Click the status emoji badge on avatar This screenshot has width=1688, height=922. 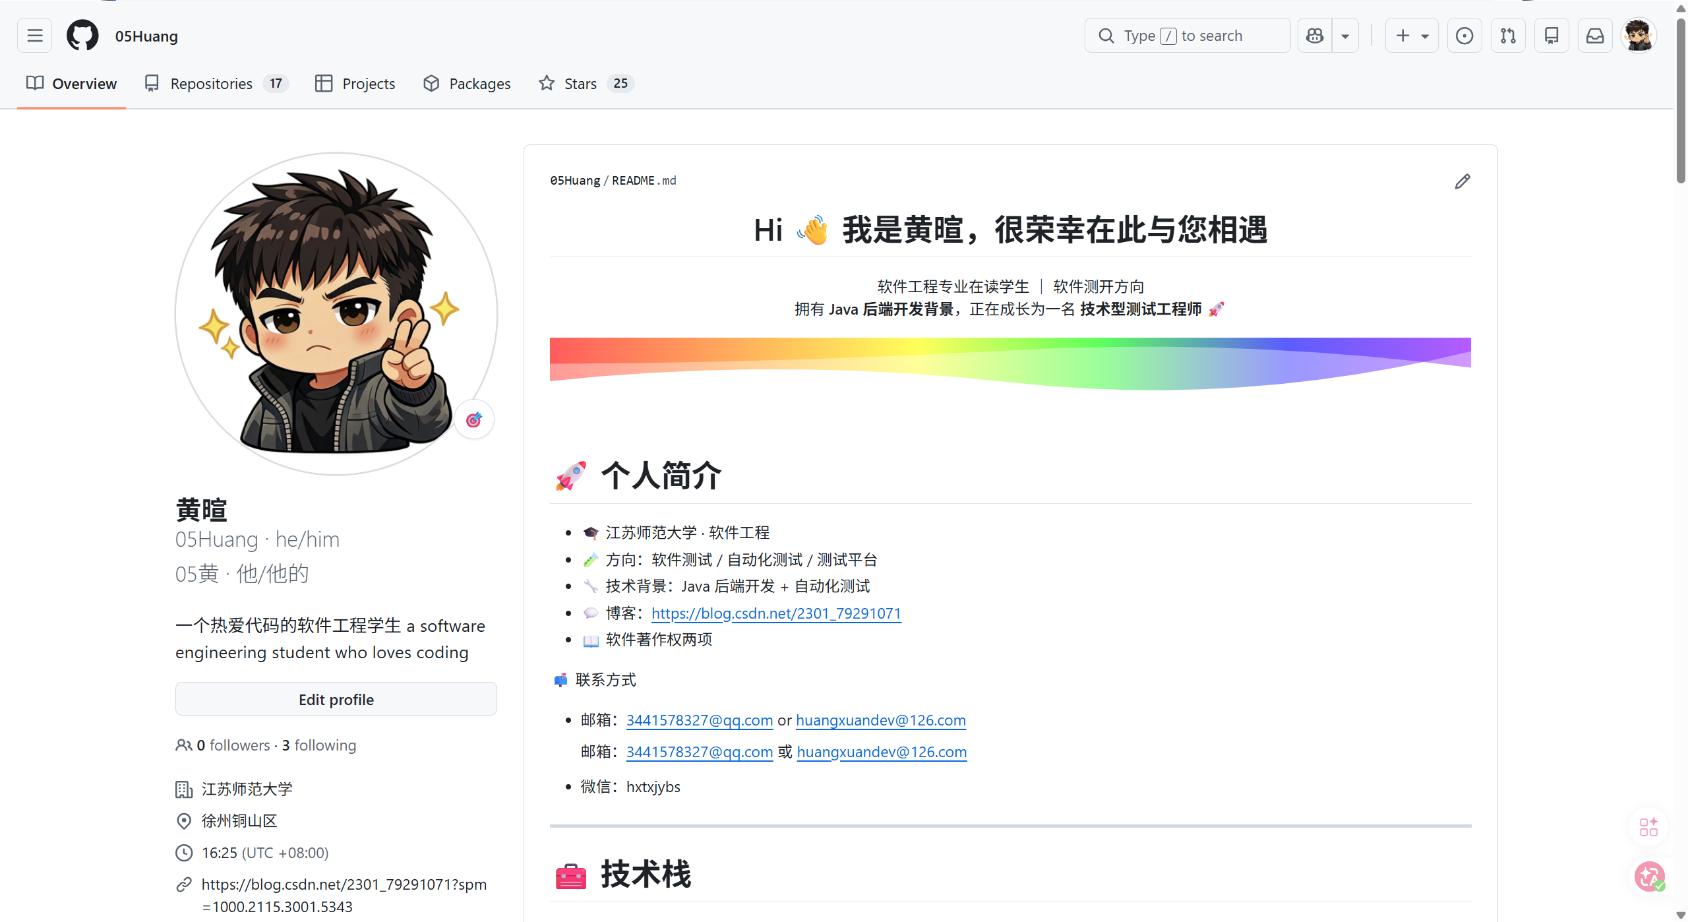point(473,419)
